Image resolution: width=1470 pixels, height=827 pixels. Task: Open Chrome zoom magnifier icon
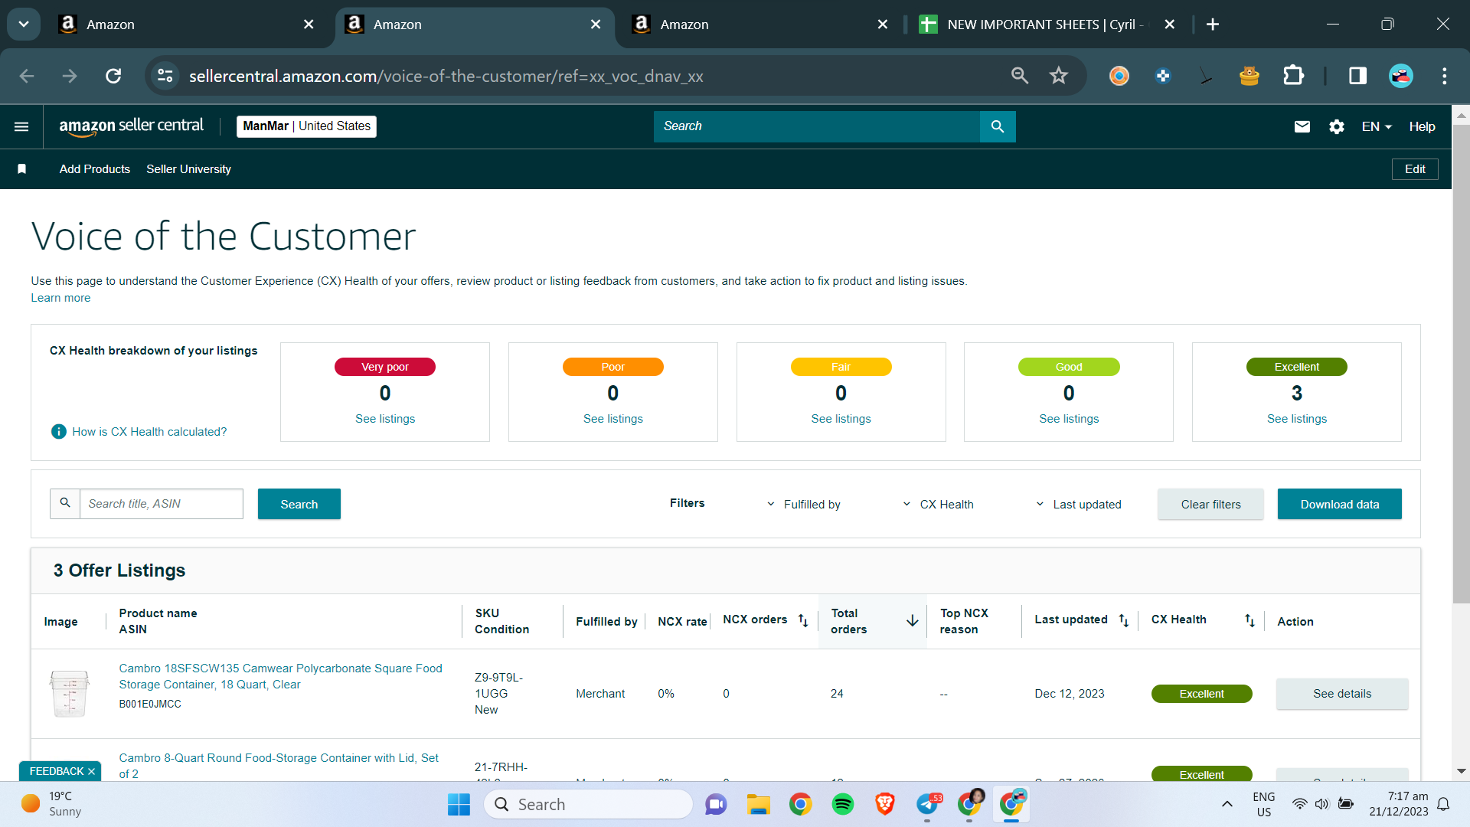click(1020, 76)
